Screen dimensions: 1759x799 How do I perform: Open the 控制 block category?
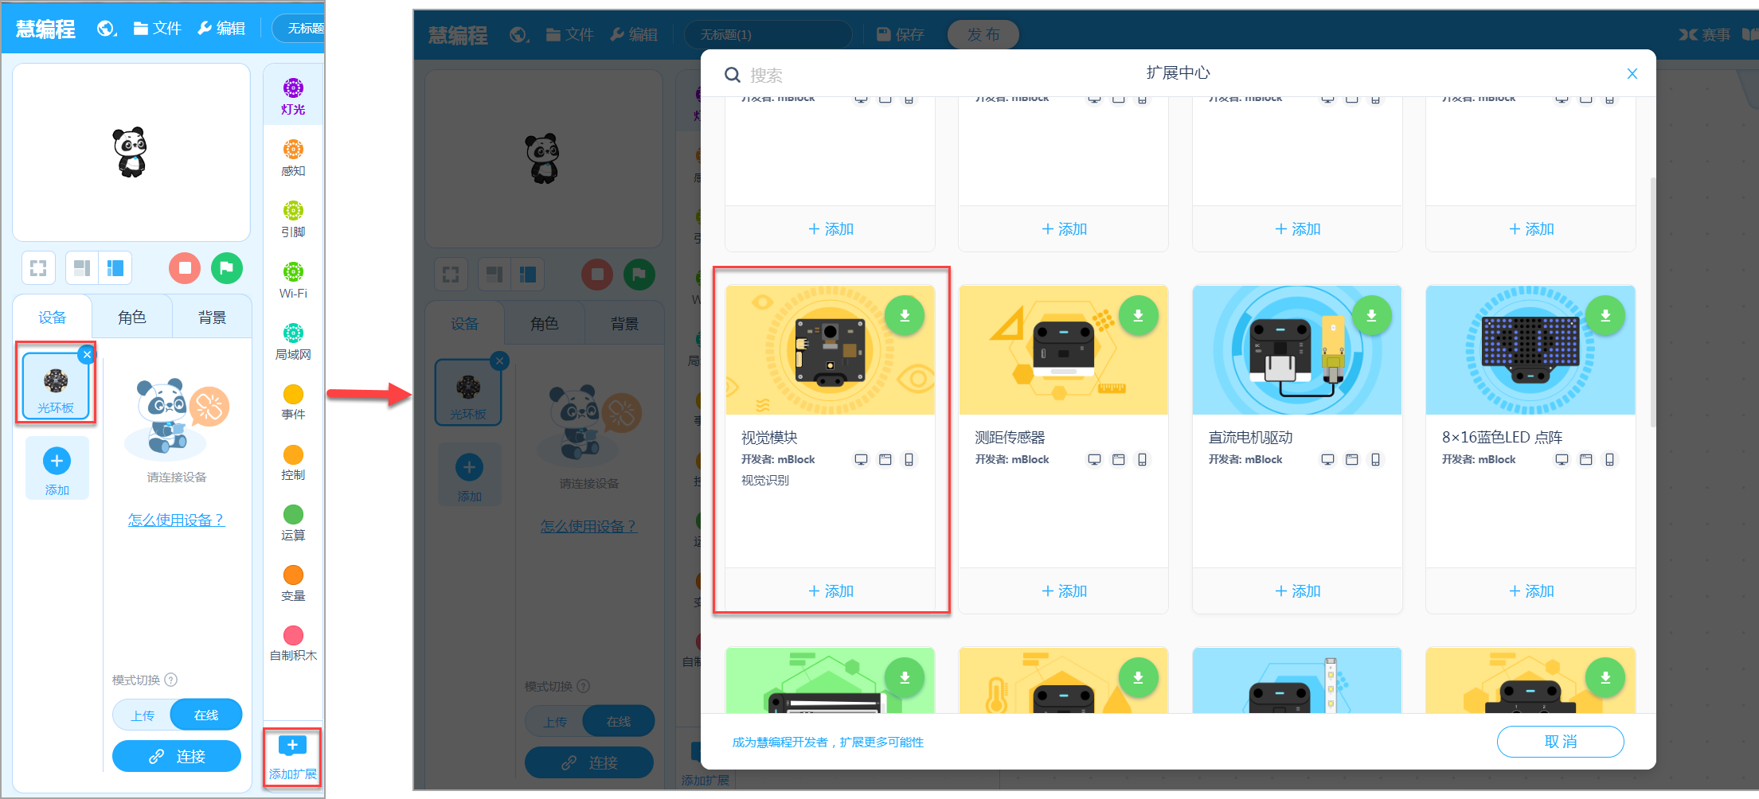coord(293,462)
